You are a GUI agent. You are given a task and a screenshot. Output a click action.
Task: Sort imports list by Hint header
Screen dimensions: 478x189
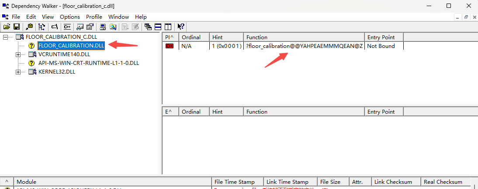coord(226,37)
